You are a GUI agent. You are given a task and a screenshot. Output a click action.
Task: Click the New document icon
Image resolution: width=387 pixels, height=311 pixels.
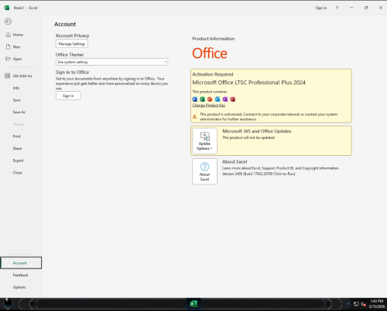pos(8,47)
